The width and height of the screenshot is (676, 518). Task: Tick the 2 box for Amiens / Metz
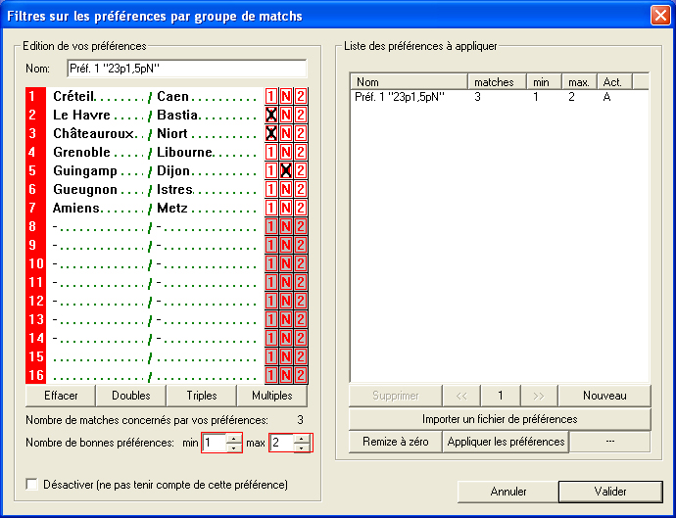pos(301,208)
